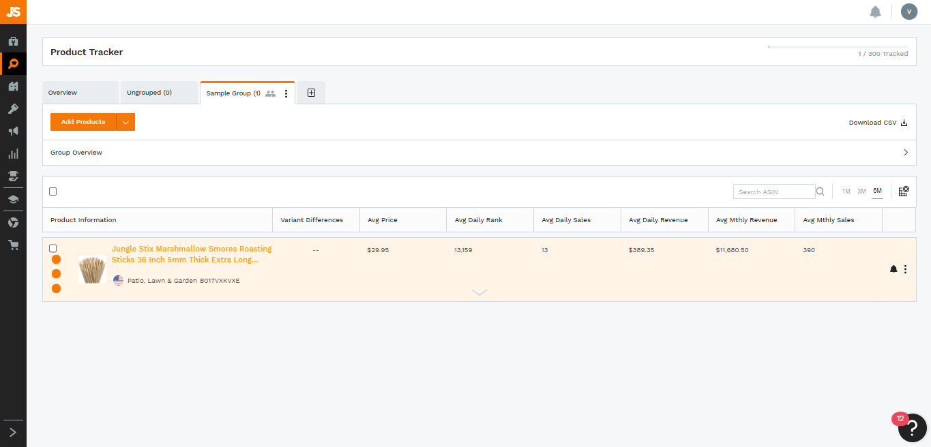The height and width of the screenshot is (447, 931).
Task: Open Jungle Stix Marshmallow product title link
Action: click(192, 254)
